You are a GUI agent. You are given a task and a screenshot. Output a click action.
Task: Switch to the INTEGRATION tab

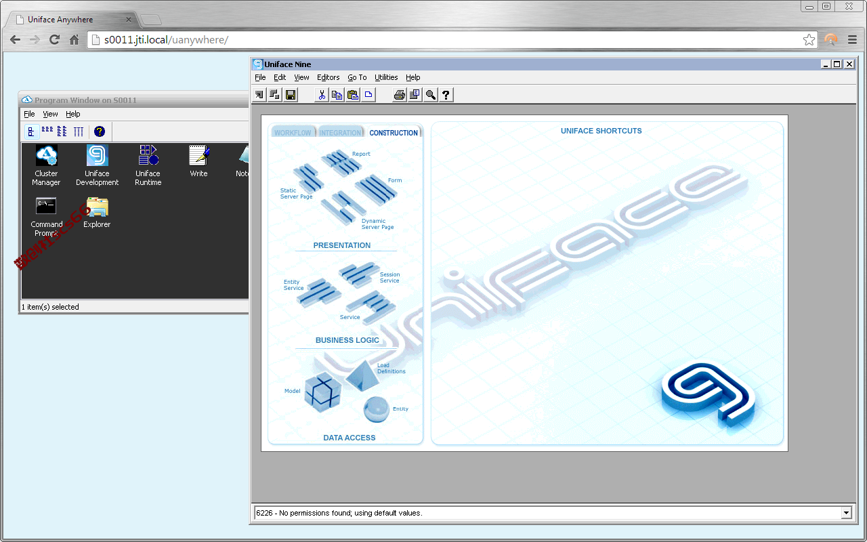pyautogui.click(x=340, y=133)
